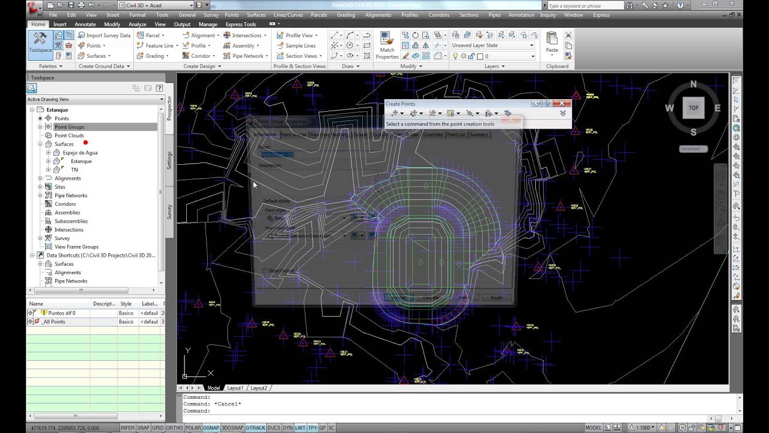Viewport: 769px width, 433px height.
Task: Toggle INFER constraints in status bar
Action: 127,428
